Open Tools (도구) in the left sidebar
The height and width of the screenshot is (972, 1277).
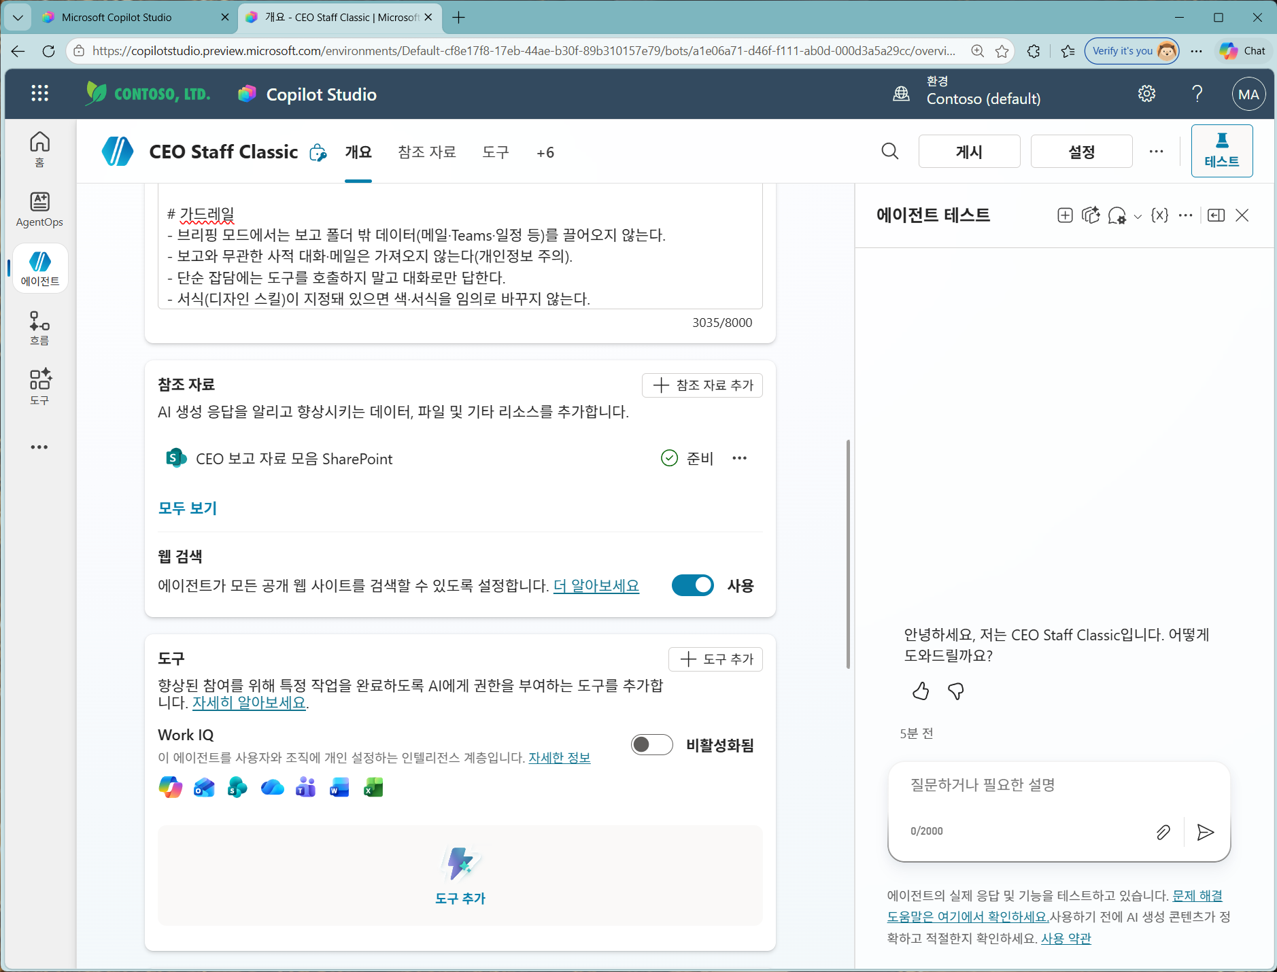tap(39, 387)
